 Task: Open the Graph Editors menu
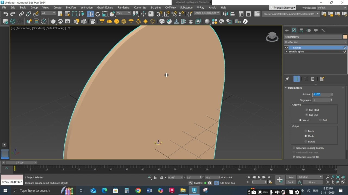pos(105,8)
